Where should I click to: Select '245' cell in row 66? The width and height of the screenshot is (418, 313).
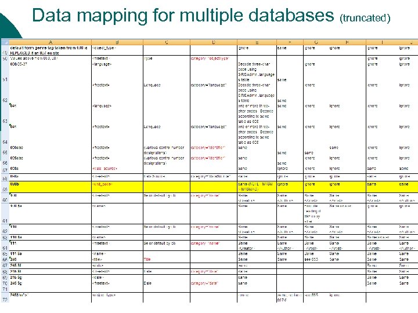pos(51,260)
